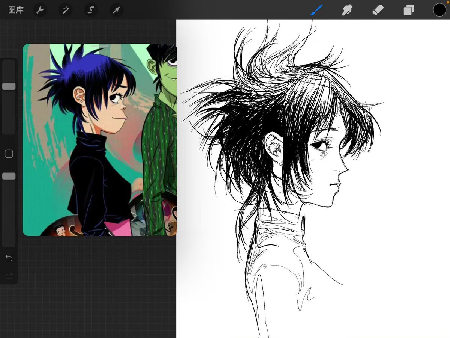Select the Brush tool
Screen dimensions: 450x338
(317, 10)
